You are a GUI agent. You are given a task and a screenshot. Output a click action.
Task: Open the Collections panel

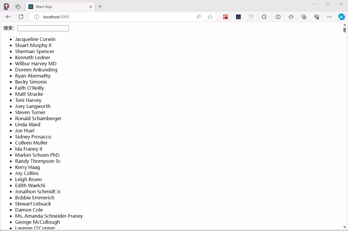pyautogui.click(x=304, y=17)
